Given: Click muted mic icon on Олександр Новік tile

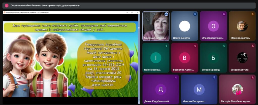Looking at the screenshot, I should (x=224, y=14).
